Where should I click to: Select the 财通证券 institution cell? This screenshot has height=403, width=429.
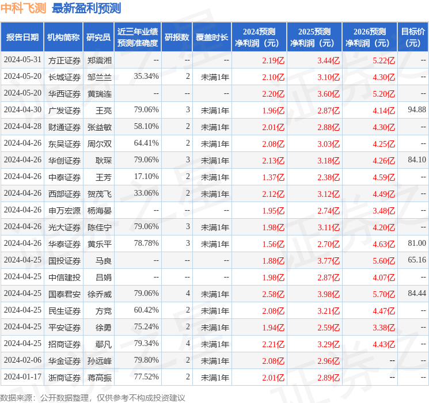pos(64,127)
